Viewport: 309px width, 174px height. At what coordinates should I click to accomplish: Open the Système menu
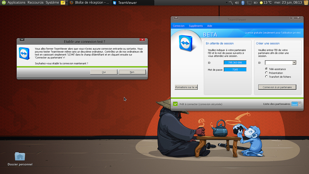coord(52,2)
